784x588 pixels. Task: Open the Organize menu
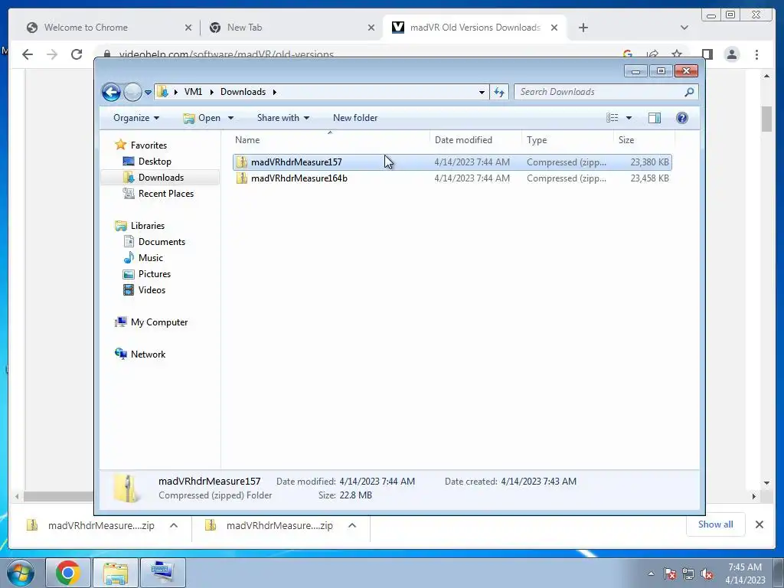(x=136, y=118)
